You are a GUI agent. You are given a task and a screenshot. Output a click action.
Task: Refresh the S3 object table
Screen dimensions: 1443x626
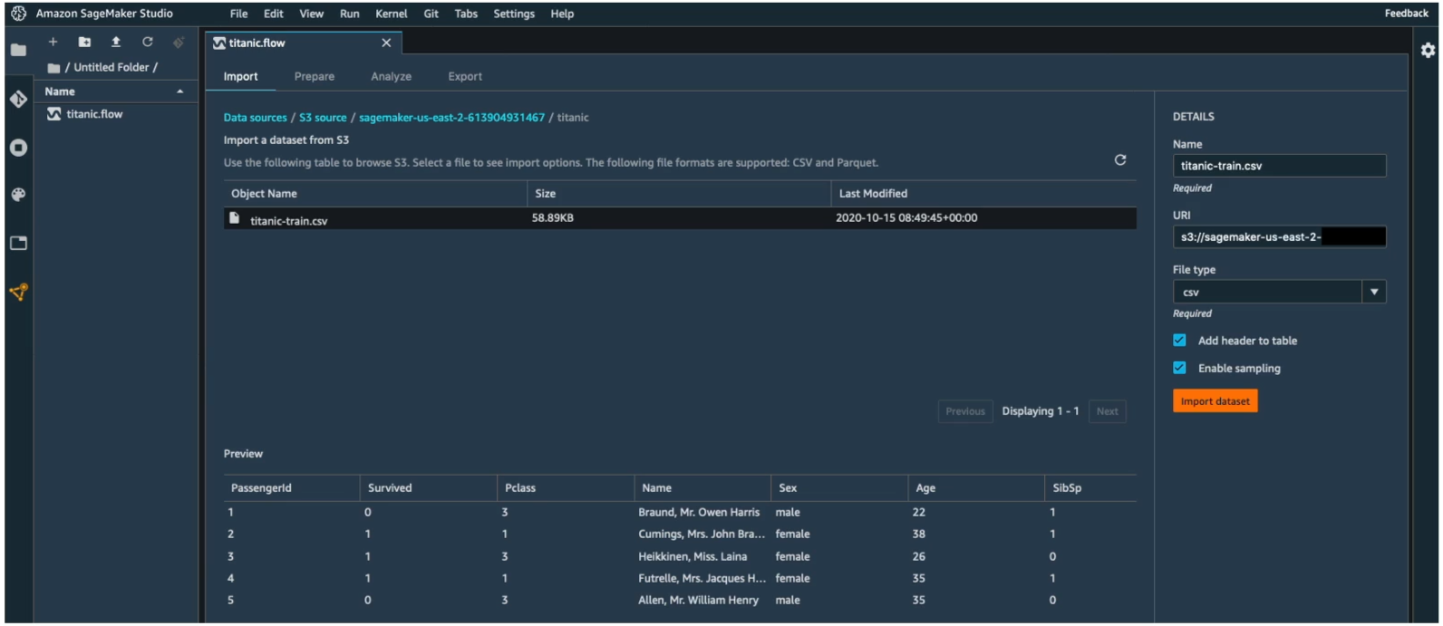click(1120, 160)
